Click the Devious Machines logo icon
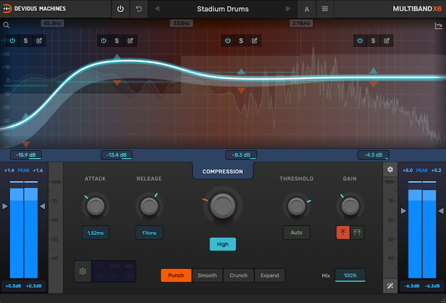 coord(7,9)
